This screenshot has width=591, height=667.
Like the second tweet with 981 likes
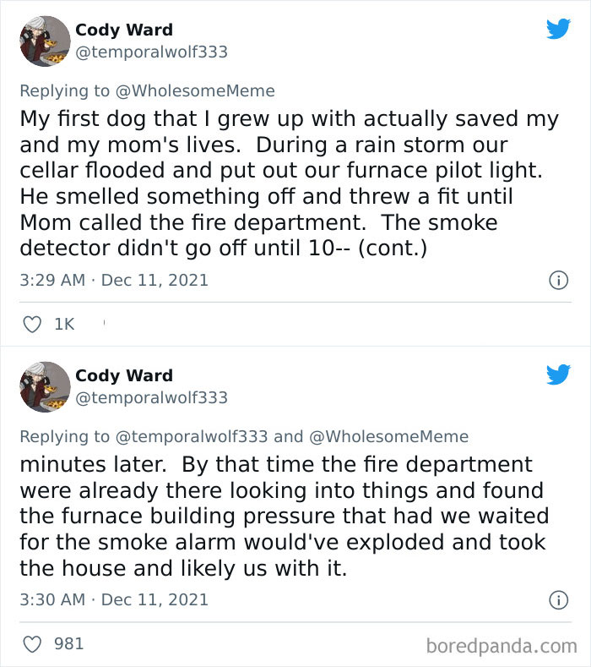tap(32, 644)
